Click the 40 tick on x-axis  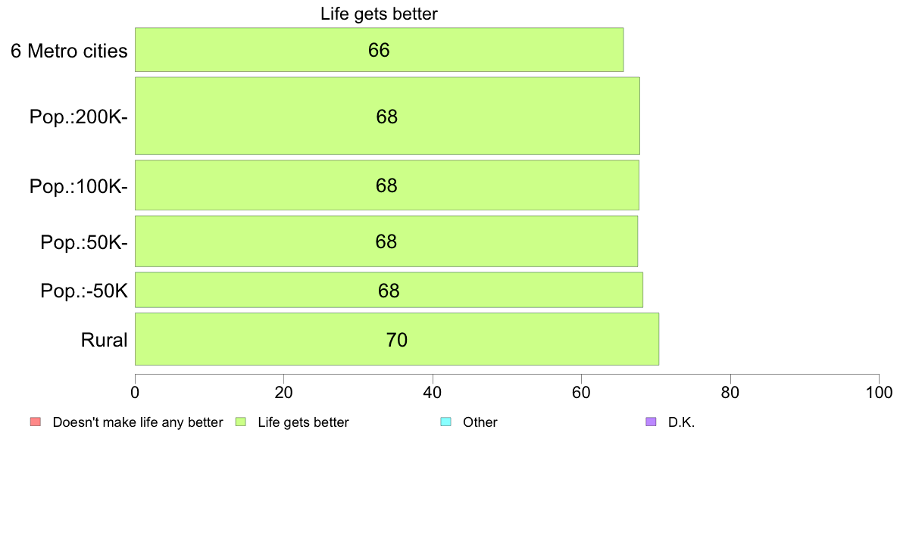pos(433,392)
